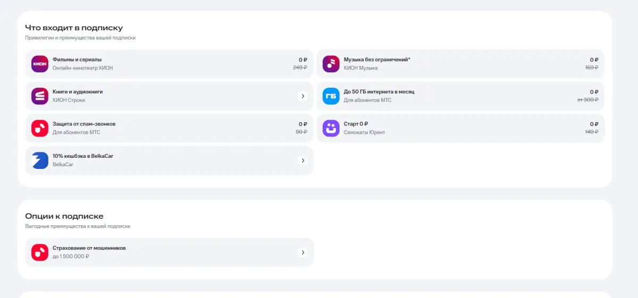This screenshot has height=298, width=638.
Task: Click the blue ГБ internet icon
Action: (x=331, y=96)
